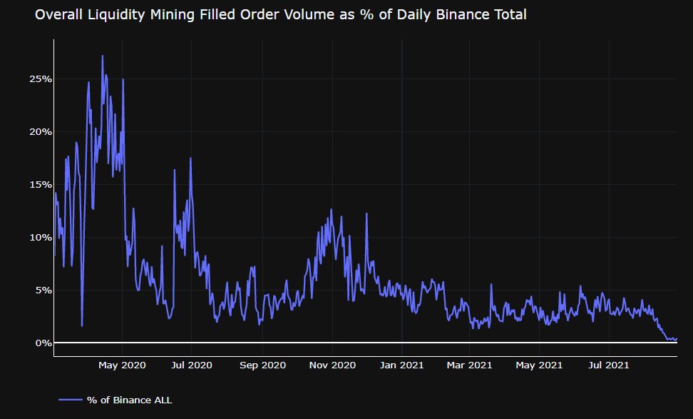
Task: Click the Jul 2020 x-axis label
Action: tap(191, 365)
